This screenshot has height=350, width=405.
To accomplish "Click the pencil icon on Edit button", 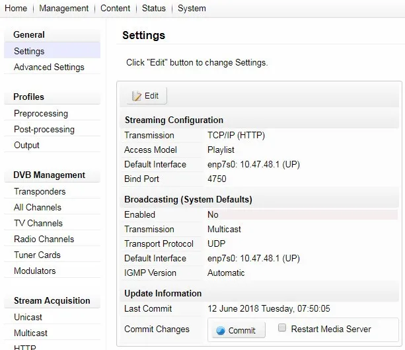I will [137, 96].
